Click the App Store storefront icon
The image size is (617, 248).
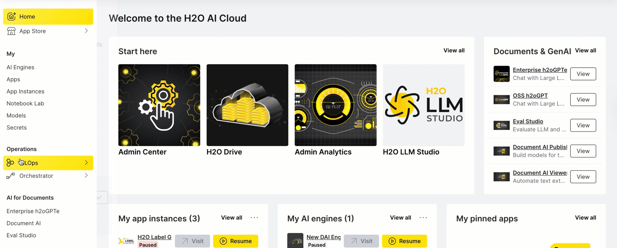(11, 31)
